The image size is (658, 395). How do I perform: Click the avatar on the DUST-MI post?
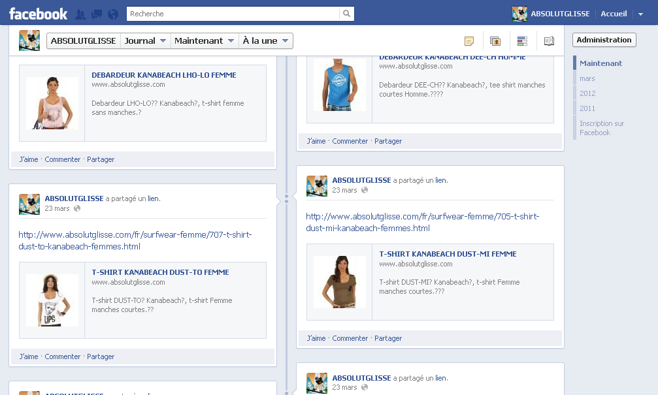click(x=317, y=186)
